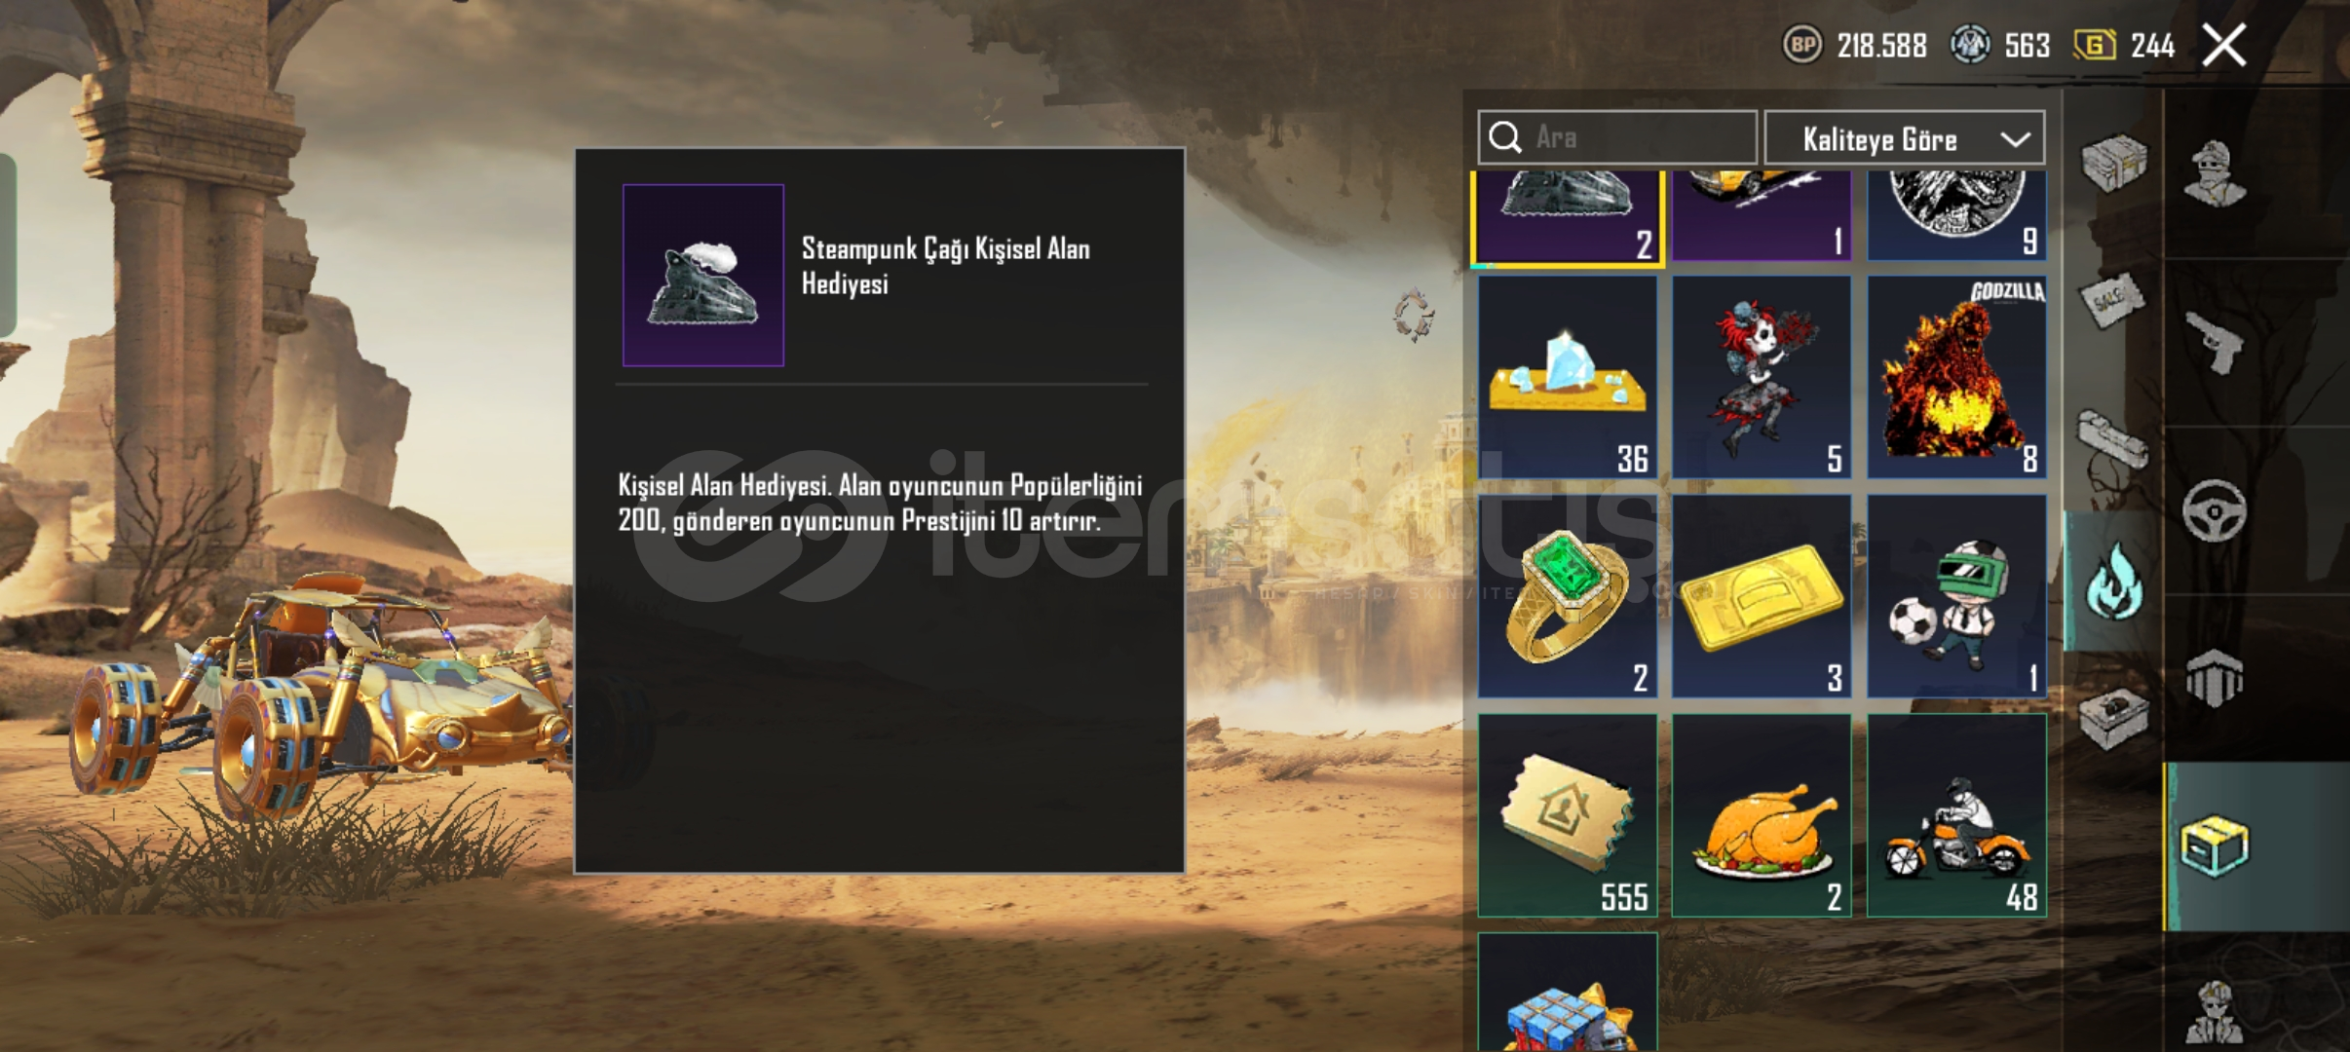The height and width of the screenshot is (1052, 2350).
Task: Close the inventory with the X button
Action: coord(2224,46)
